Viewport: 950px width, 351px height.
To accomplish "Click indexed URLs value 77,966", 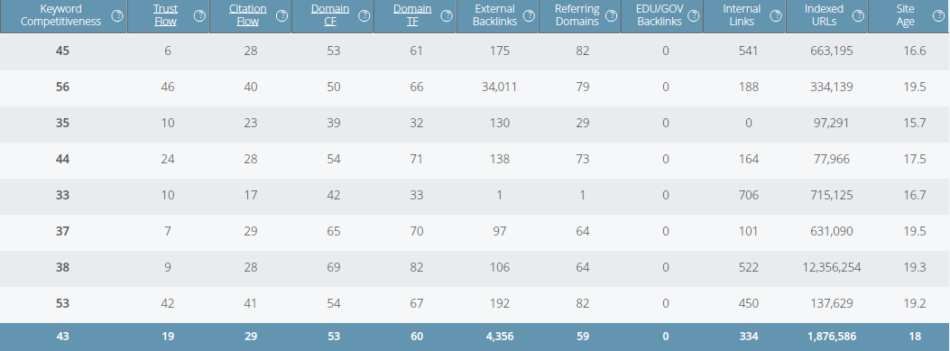I will click(x=831, y=159).
